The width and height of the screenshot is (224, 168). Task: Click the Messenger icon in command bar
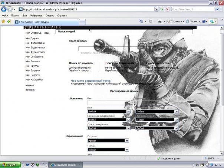(212, 22)
